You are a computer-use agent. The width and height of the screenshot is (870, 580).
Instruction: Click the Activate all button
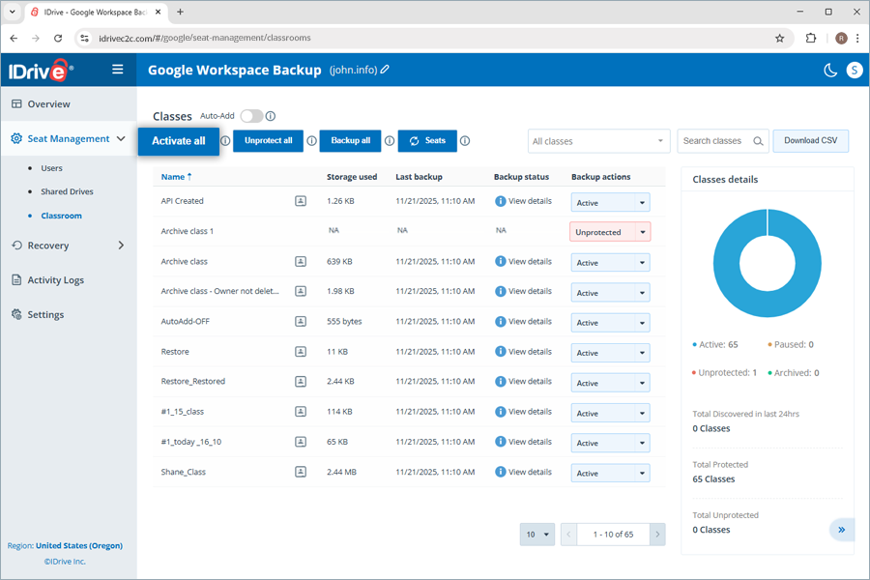point(178,140)
